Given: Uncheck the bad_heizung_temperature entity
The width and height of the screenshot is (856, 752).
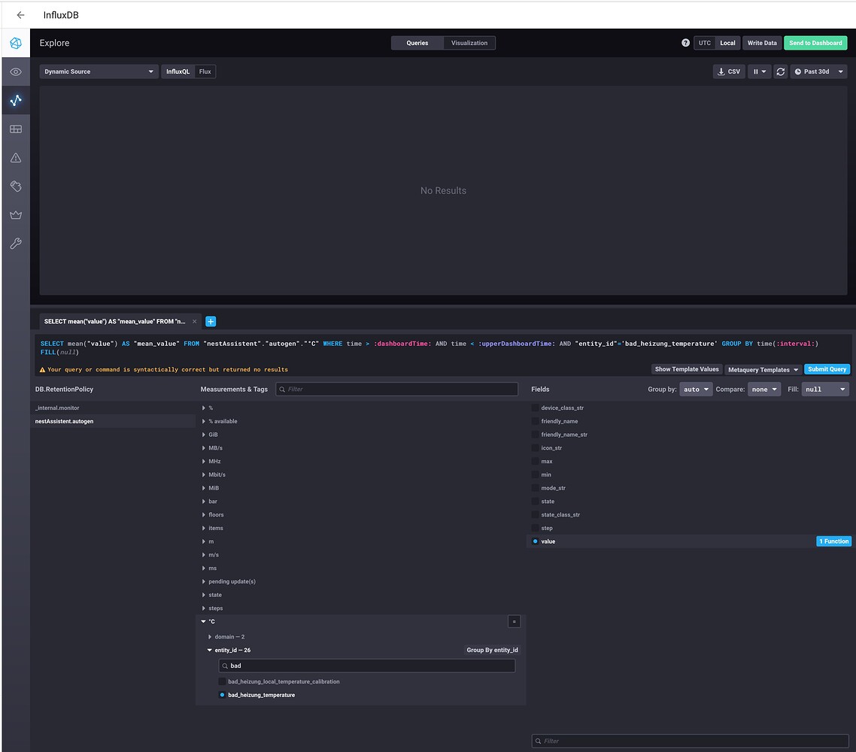Looking at the screenshot, I should point(221,695).
